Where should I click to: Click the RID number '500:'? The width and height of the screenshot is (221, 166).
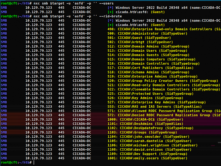click(x=111, y=33)
